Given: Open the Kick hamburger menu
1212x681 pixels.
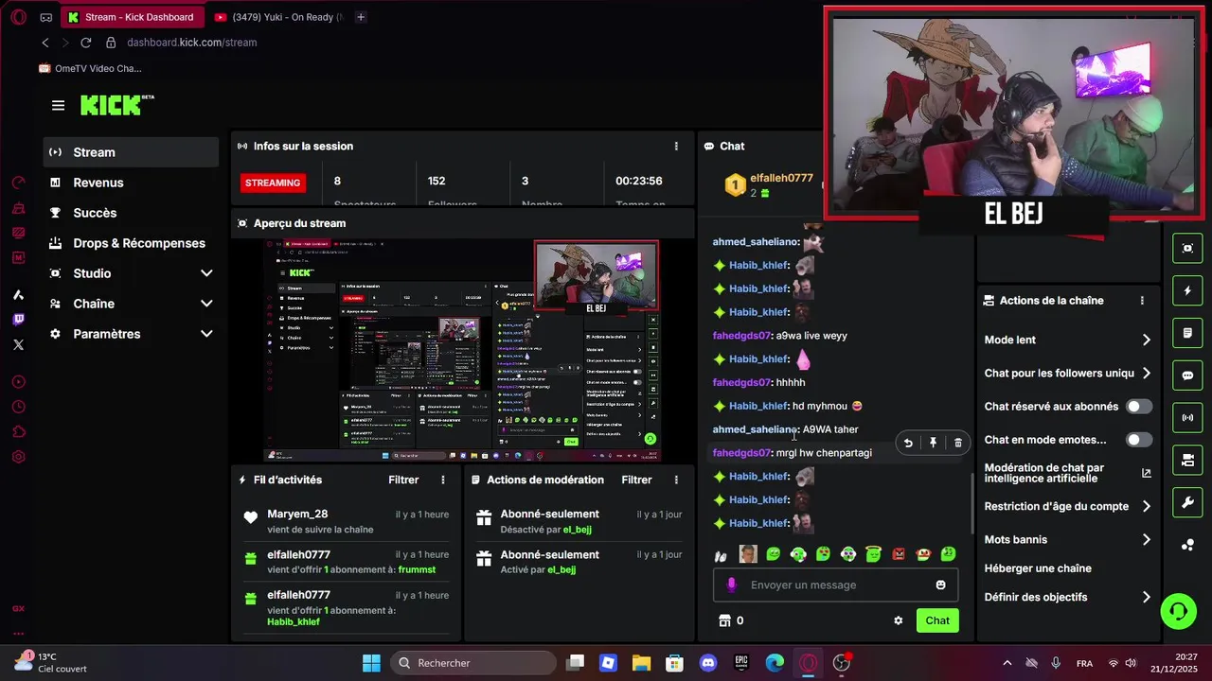Looking at the screenshot, I should pos(58,105).
